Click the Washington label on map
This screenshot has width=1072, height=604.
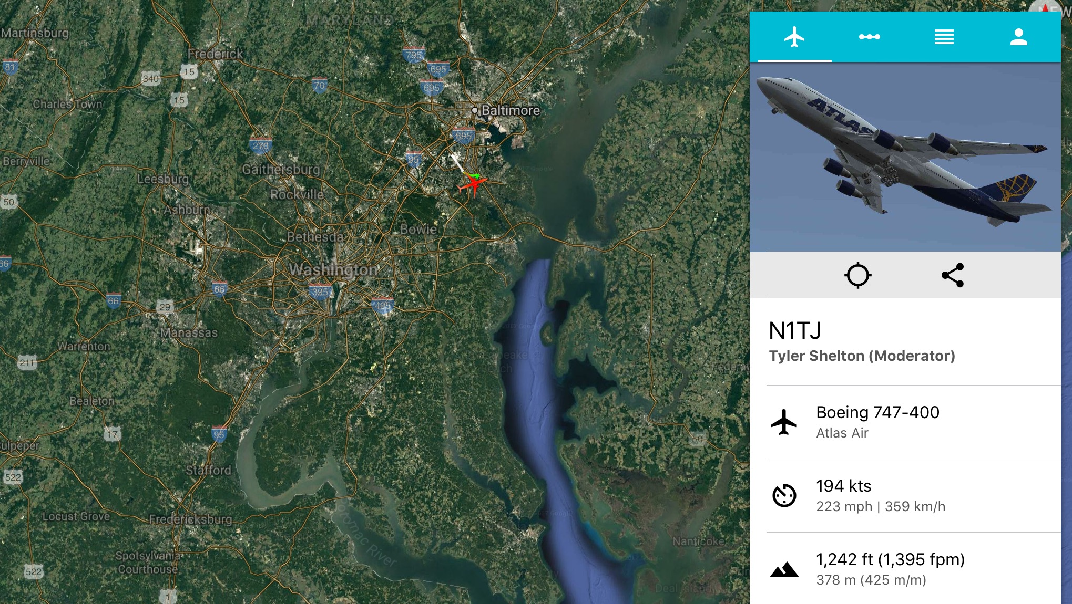333,270
